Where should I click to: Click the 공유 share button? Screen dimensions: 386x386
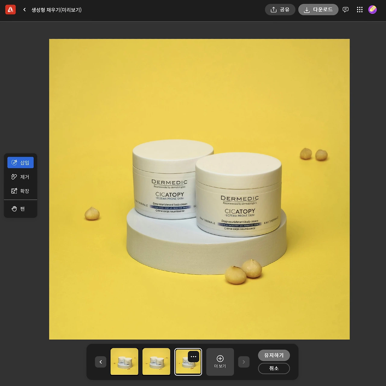click(x=280, y=10)
